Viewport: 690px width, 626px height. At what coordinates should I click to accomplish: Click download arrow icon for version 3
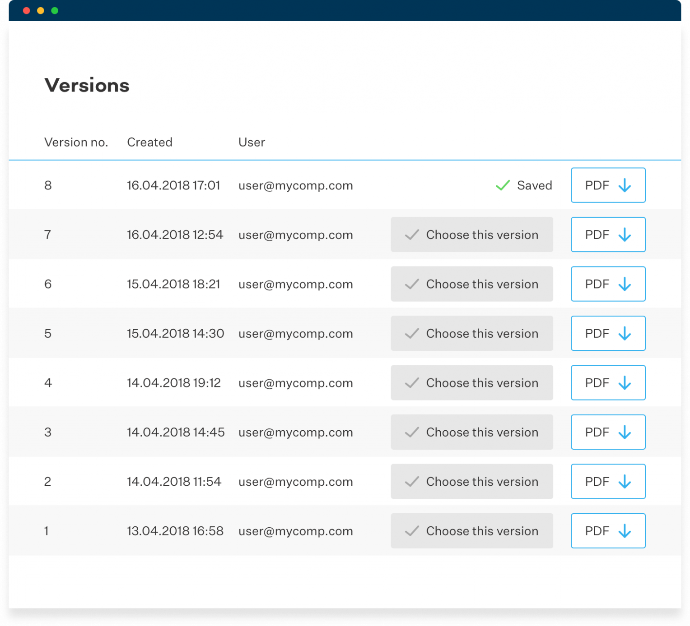pos(625,433)
